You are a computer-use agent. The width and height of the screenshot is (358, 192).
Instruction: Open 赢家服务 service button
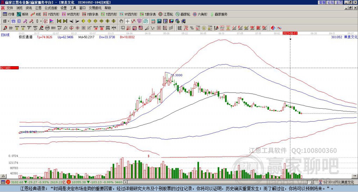pyautogui.click(x=219, y=14)
